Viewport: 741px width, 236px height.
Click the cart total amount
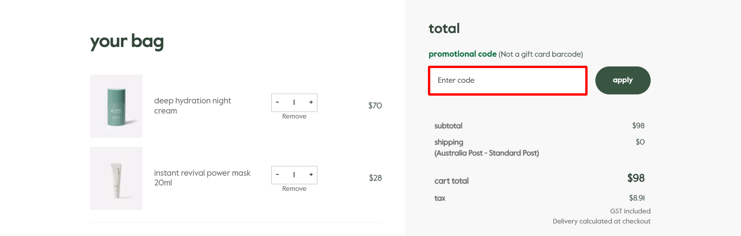(636, 178)
